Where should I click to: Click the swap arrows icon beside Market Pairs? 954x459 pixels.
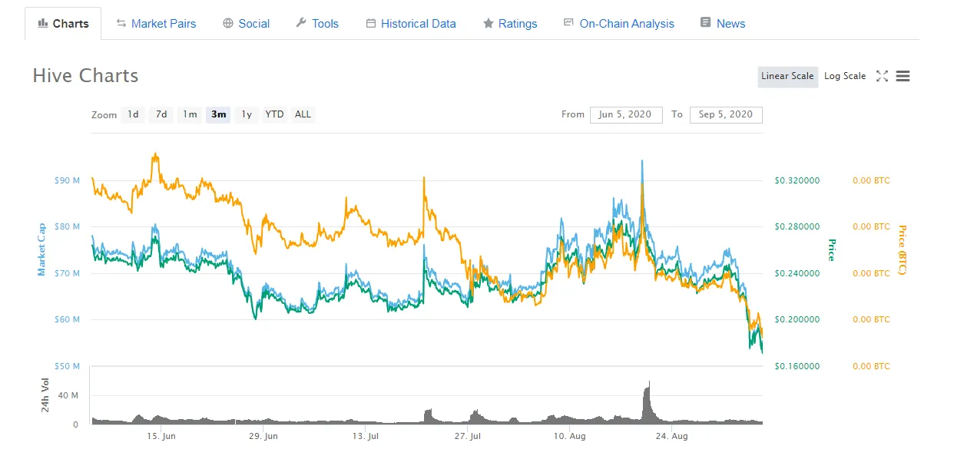[x=121, y=23]
